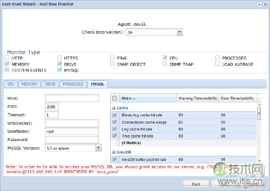Toggle the select-all metrics header checkbox
Screen dimensions: 270x191
click(115, 98)
